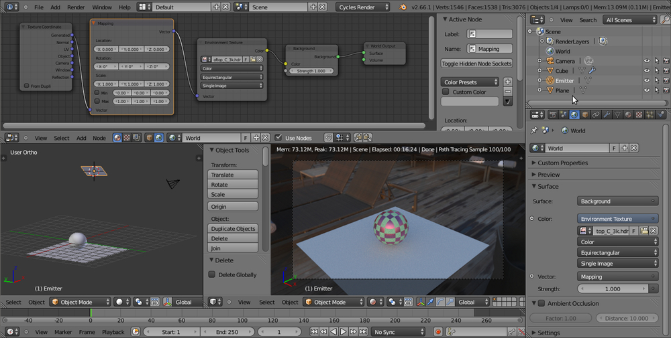
Task: Click the play animation button
Action: 343,332
